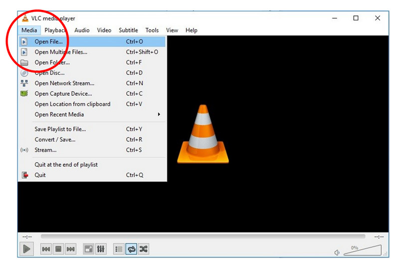
Task: Choose Open Network Stream option
Action: [64, 83]
